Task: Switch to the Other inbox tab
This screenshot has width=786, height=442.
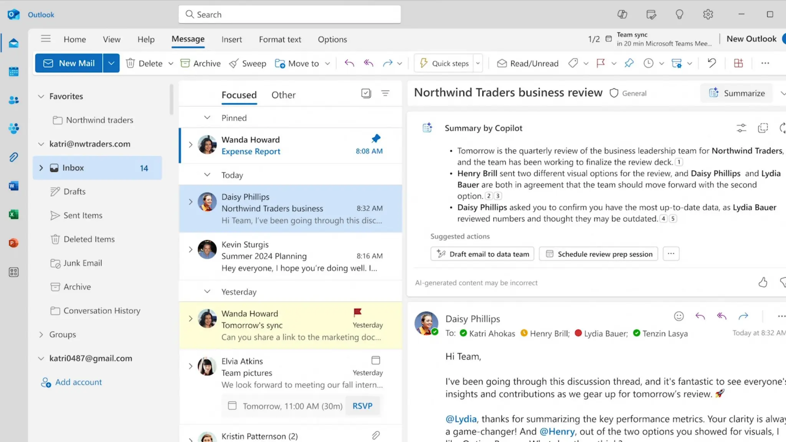Action: (x=283, y=95)
